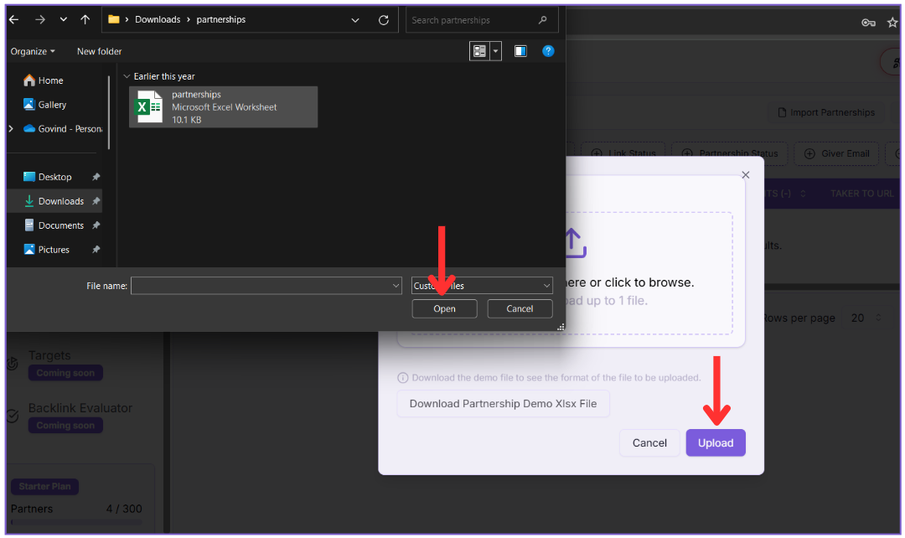The height and width of the screenshot is (538, 905).
Task: Click Download Partnership Demo Xlsx File
Action: [x=503, y=403]
